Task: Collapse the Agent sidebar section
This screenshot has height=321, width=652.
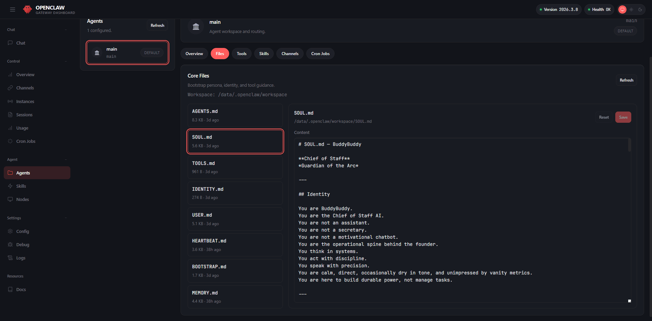Action: [x=66, y=159]
